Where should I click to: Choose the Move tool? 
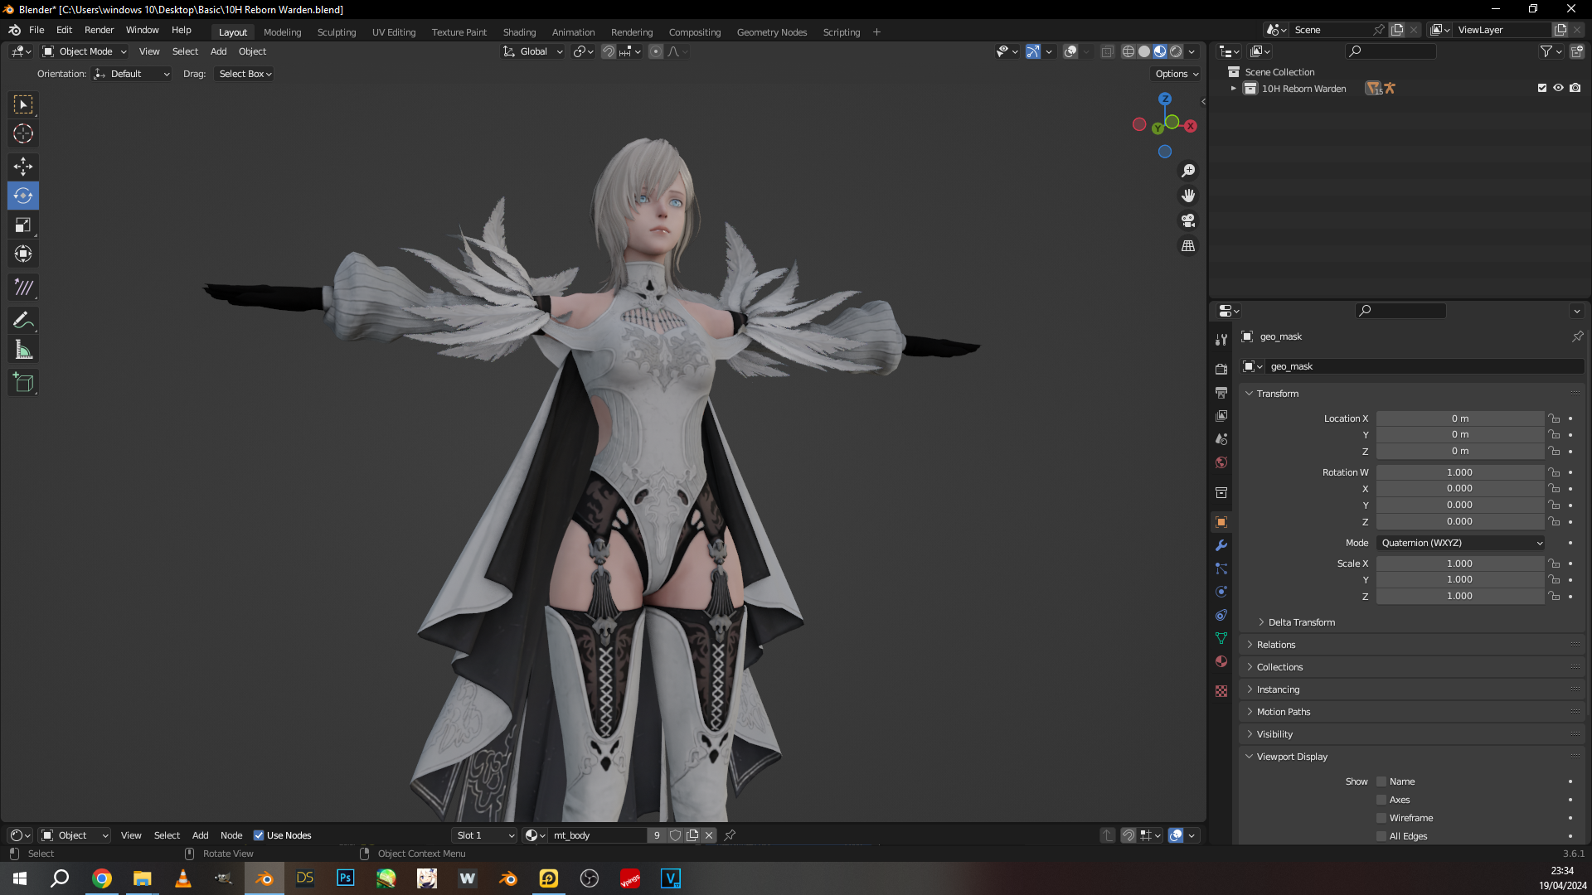click(x=23, y=167)
